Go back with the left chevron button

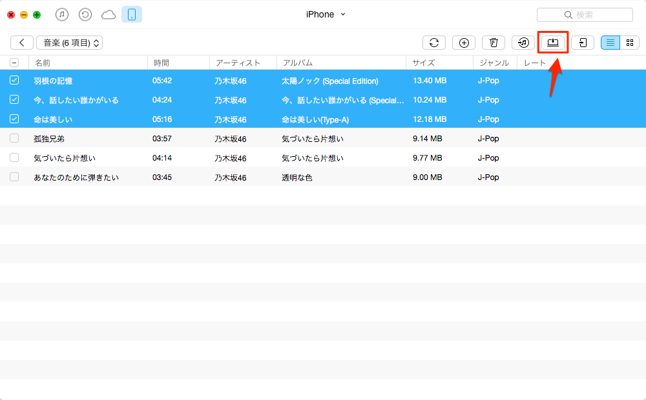[x=22, y=43]
